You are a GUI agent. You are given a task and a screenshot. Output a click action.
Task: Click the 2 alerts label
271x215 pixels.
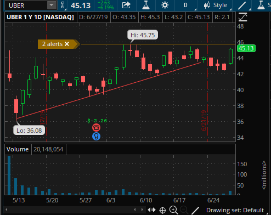[53, 44]
